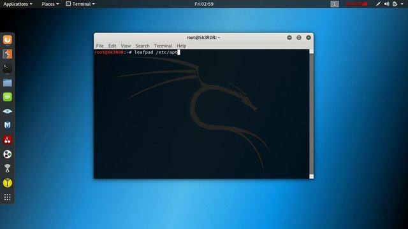
Task: Click the scrollbar down arrow in terminal
Action: [x=312, y=177]
